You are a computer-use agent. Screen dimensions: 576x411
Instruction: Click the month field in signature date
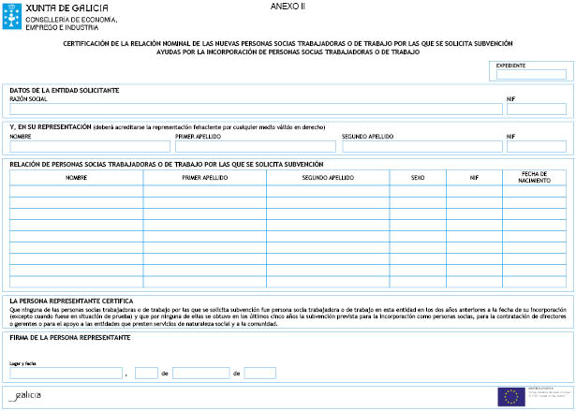(x=200, y=373)
